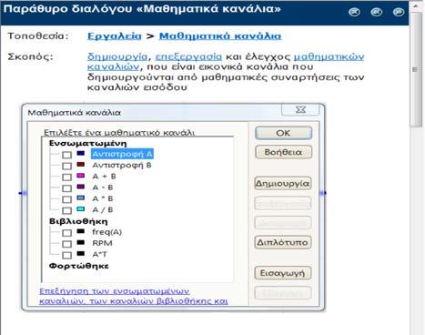Viewport: 425px width, 335px height.
Task: Toggle the A*T library channel checkbox
Action: [66, 255]
